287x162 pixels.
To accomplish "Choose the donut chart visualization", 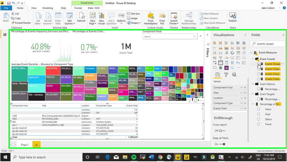I will coord(232,53).
